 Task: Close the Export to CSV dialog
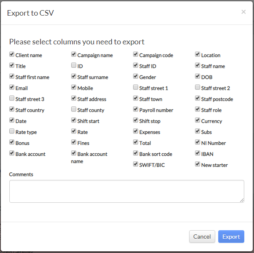pyautogui.click(x=243, y=12)
